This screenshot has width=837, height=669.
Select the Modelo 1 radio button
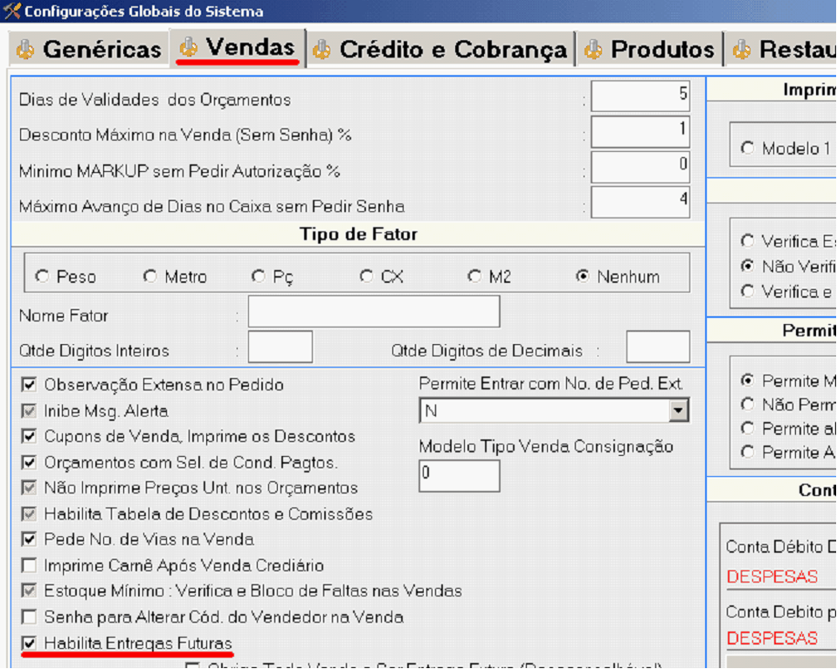click(747, 148)
